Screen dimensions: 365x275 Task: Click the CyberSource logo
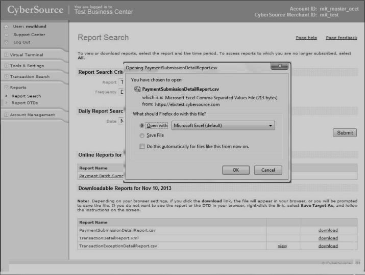(34, 10)
